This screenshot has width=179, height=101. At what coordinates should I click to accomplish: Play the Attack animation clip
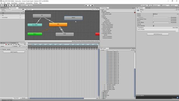14,45
